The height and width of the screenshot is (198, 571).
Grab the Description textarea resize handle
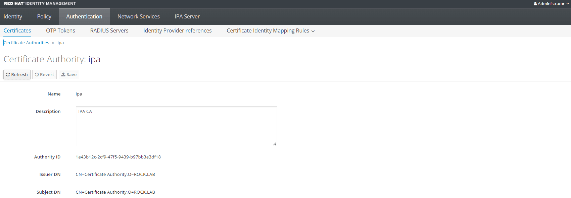(275, 144)
